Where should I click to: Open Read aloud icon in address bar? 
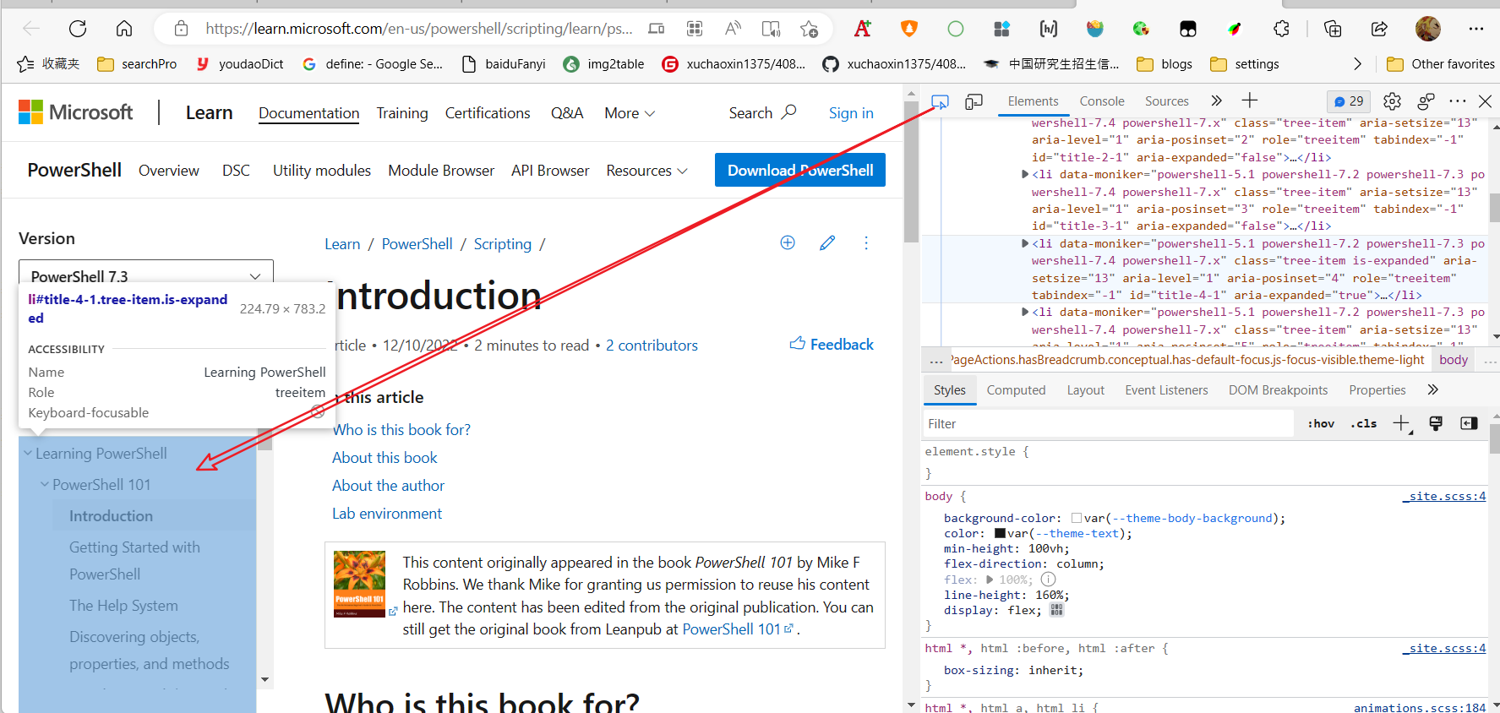click(733, 29)
